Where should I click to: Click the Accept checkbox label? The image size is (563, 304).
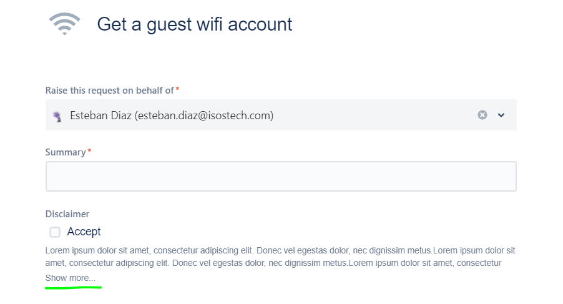pos(84,232)
